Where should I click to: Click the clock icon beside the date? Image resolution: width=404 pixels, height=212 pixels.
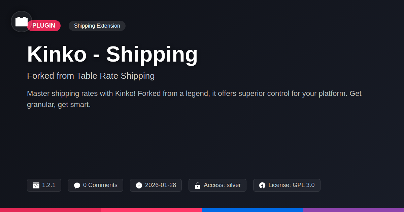coord(139,185)
